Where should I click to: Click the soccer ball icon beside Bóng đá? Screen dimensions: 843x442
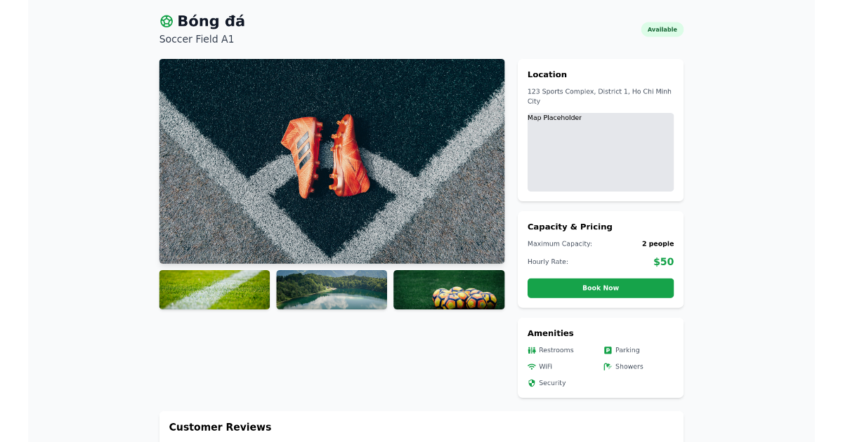pos(165,21)
